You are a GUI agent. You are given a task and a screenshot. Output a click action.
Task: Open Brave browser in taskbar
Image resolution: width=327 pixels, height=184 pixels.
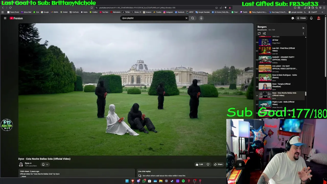pos(133,181)
